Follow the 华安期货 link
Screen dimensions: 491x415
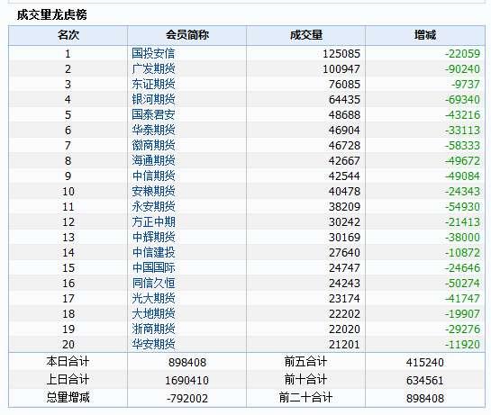tap(153, 344)
